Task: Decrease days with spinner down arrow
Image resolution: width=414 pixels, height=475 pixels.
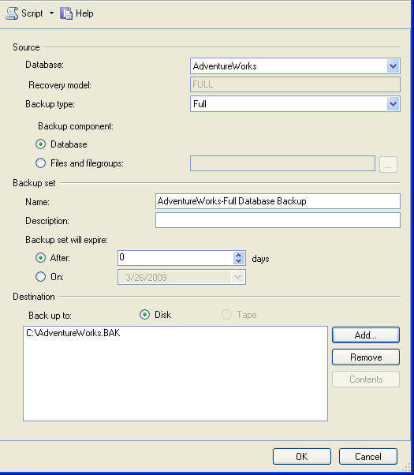Action: (x=239, y=261)
